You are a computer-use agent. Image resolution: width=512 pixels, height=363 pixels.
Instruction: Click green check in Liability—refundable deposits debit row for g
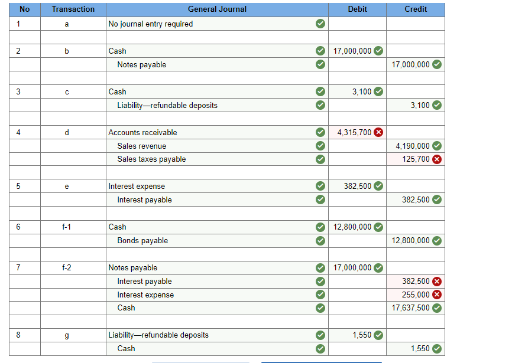point(320,335)
